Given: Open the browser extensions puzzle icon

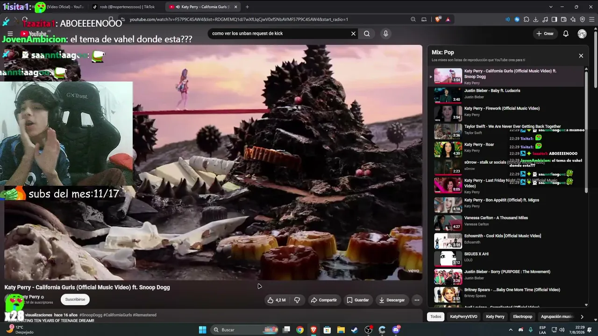Looking at the screenshot, I should [527, 20].
